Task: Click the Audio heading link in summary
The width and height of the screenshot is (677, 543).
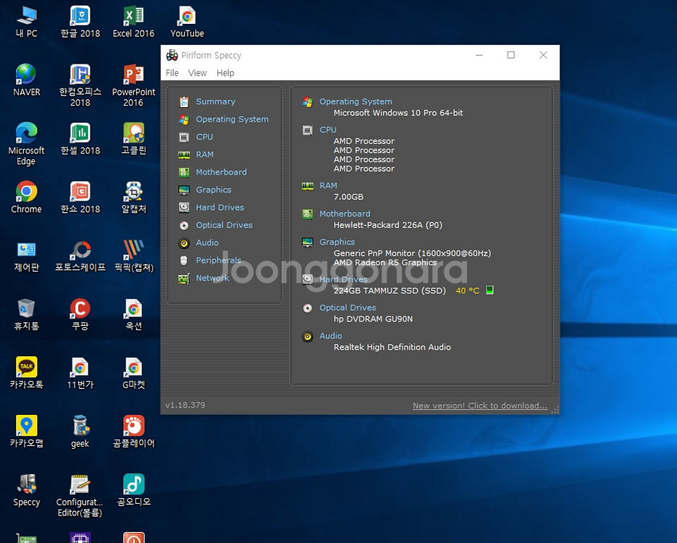Action: pos(331,336)
